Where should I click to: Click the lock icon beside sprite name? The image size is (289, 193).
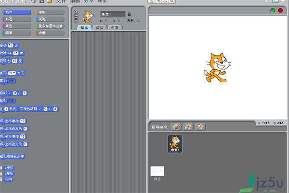coord(129,14)
